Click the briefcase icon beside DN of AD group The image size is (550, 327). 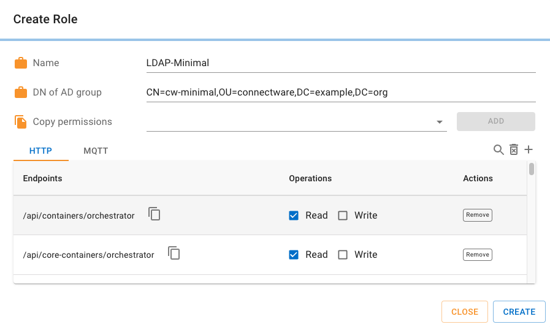click(x=21, y=92)
